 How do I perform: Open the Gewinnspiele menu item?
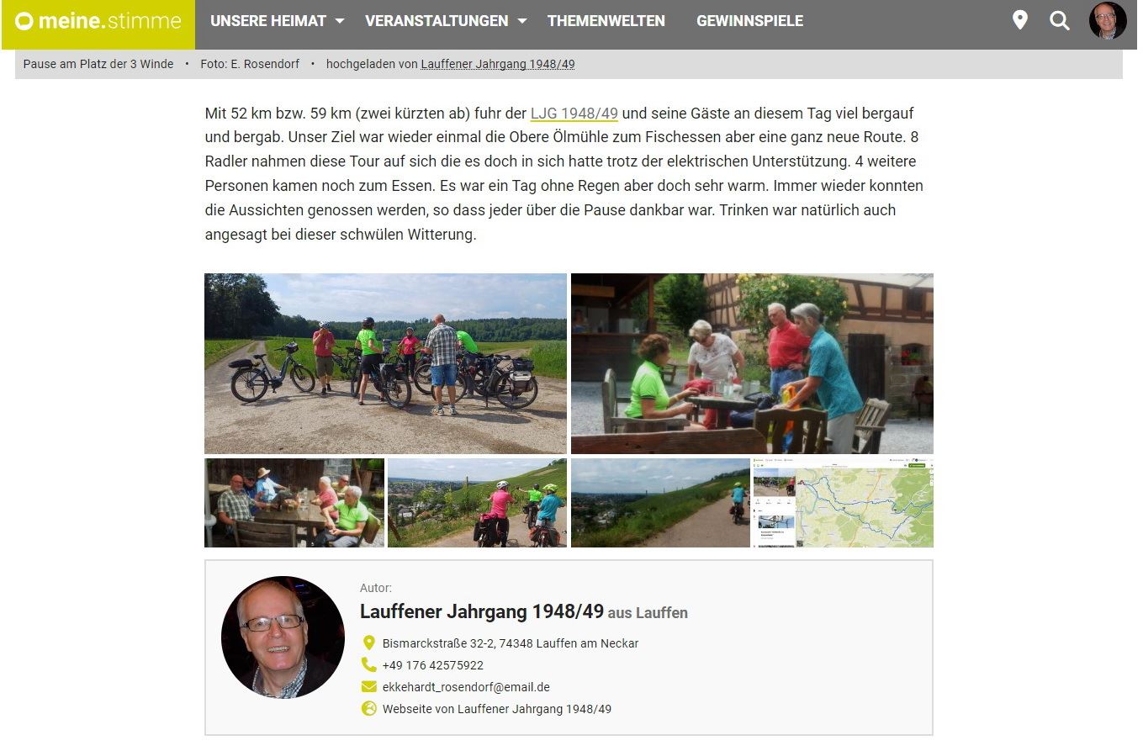coord(749,21)
